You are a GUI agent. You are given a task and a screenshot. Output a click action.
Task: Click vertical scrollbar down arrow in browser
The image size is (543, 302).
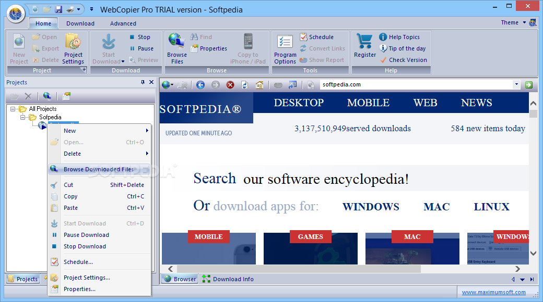(533, 253)
